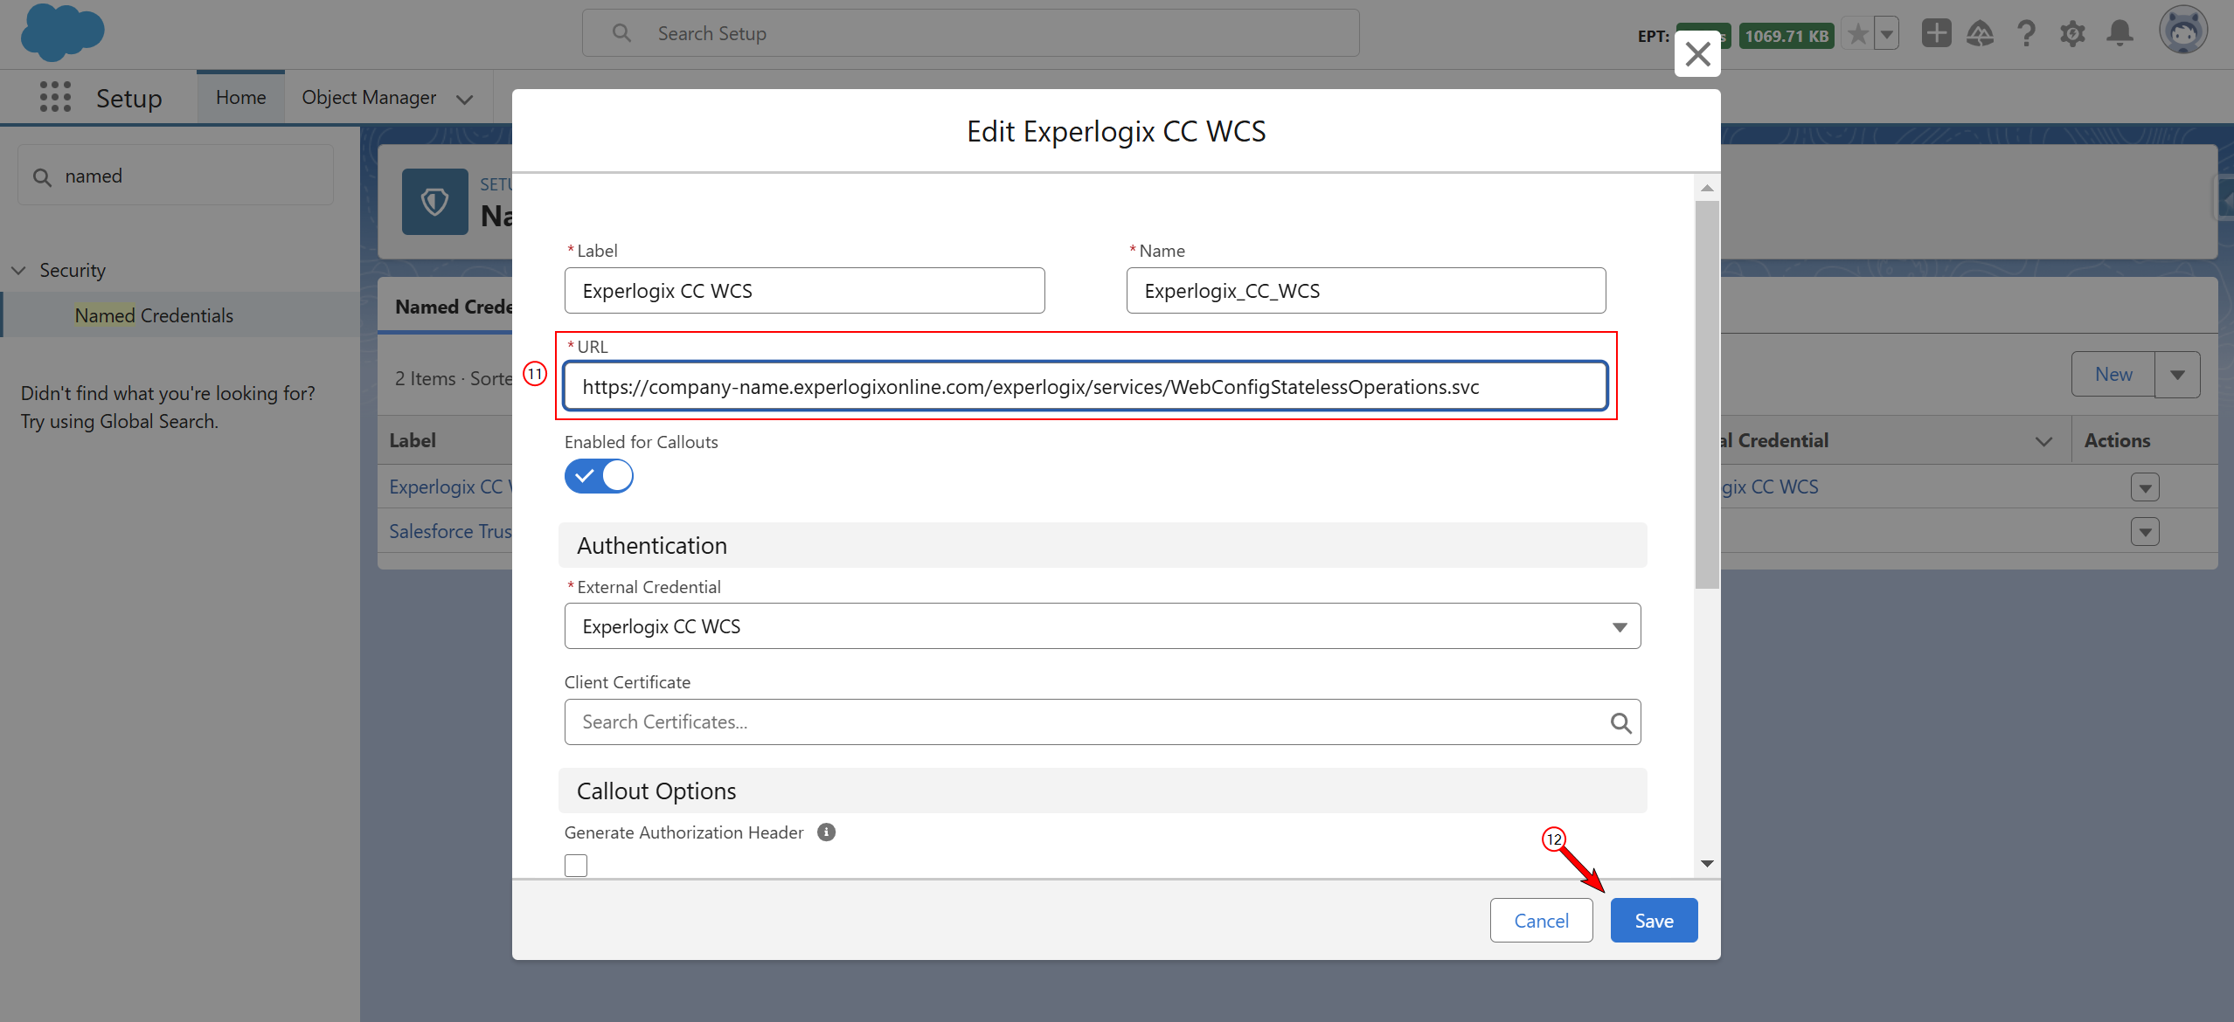Open the External Credential column sort chevron
Viewport: 2234px width, 1022px height.
point(2043,441)
